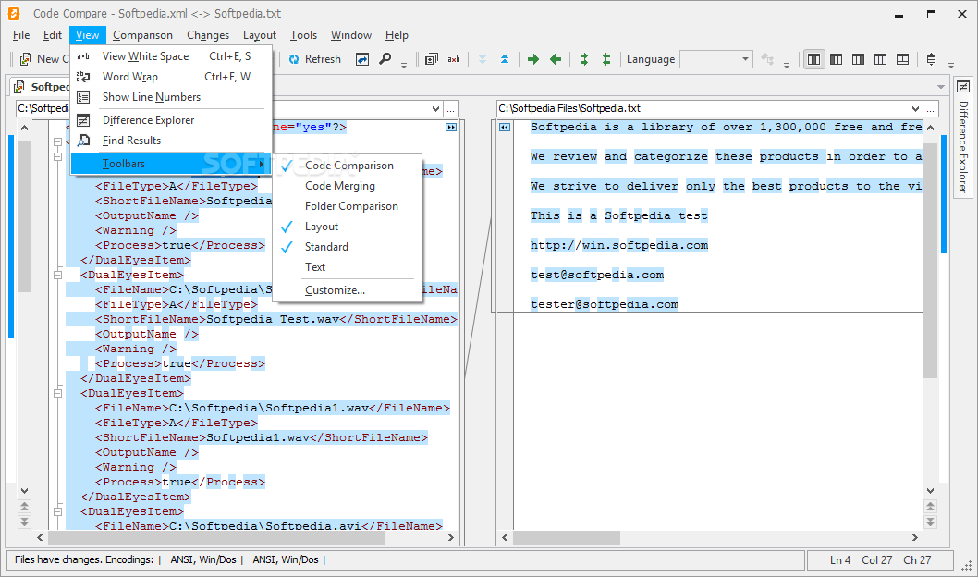The height and width of the screenshot is (577, 978).
Task: Select Find Results in View menu
Action: point(172,141)
